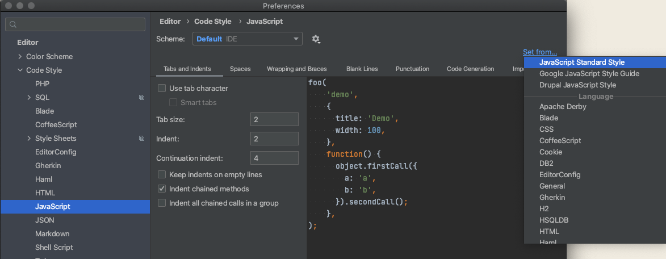This screenshot has width=666, height=259.
Task: Open the Scheme dropdown
Action: [248, 39]
